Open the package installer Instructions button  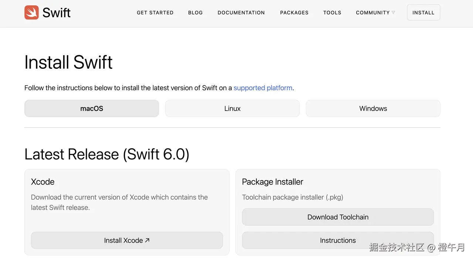coord(338,240)
